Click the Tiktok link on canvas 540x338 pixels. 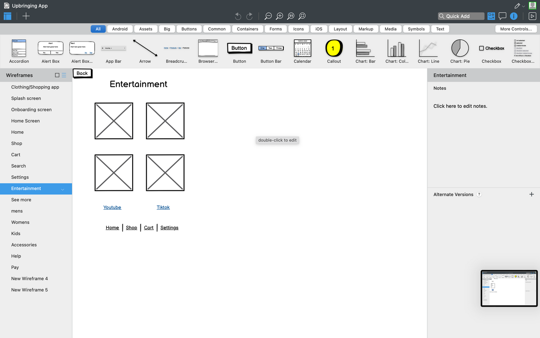163,207
